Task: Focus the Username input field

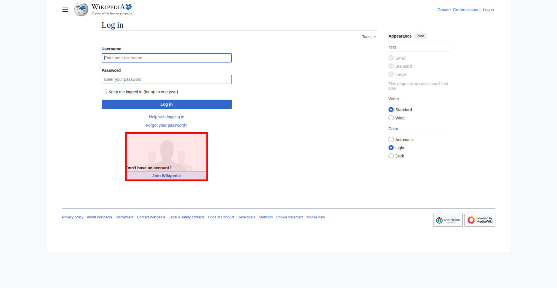Action: (x=167, y=58)
